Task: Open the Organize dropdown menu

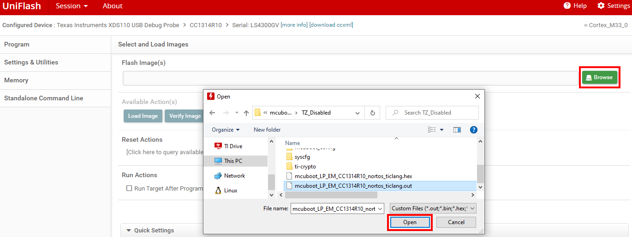Action: click(x=226, y=130)
